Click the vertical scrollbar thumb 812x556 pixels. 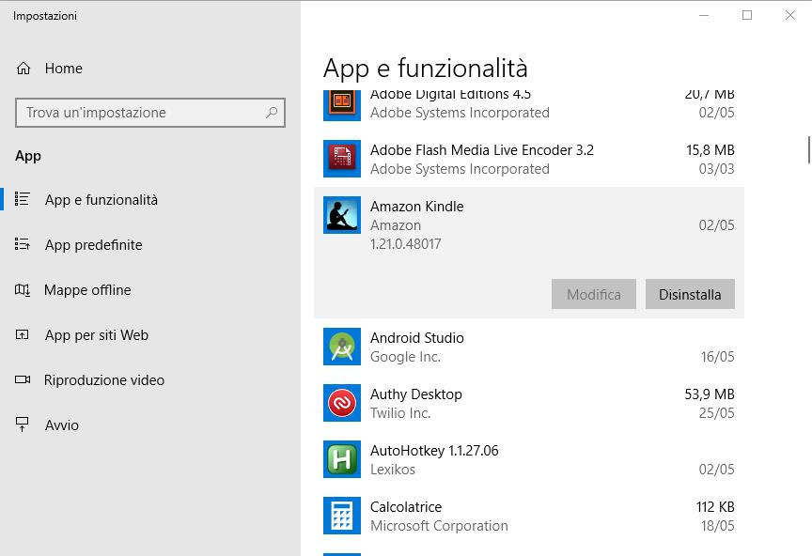(808, 149)
